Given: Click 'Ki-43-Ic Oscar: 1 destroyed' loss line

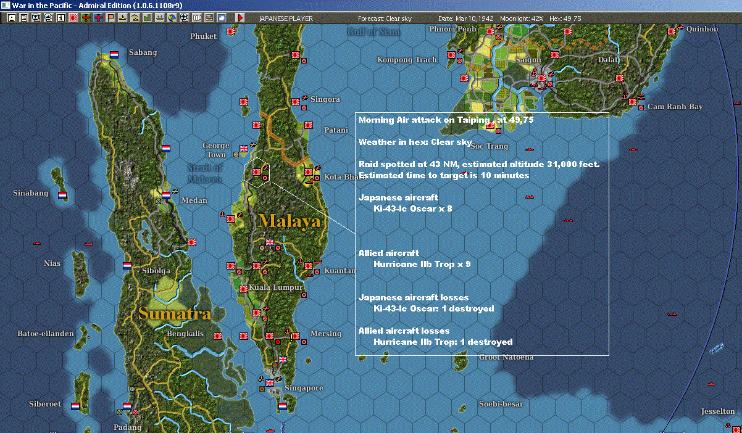Looking at the screenshot, I should [x=434, y=308].
